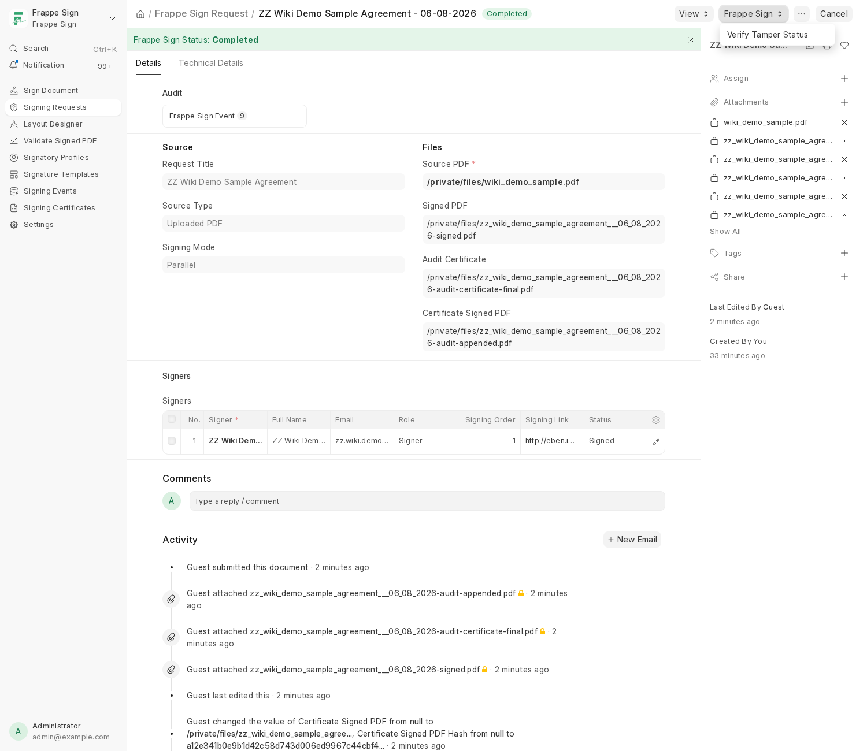Viewport: 867px width, 751px height.
Task: Open Signatory Profiles list
Action: [x=63, y=158]
